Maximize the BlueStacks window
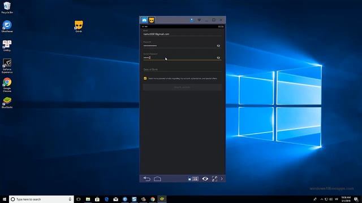Screen dimensions: 362x203 [214, 20]
